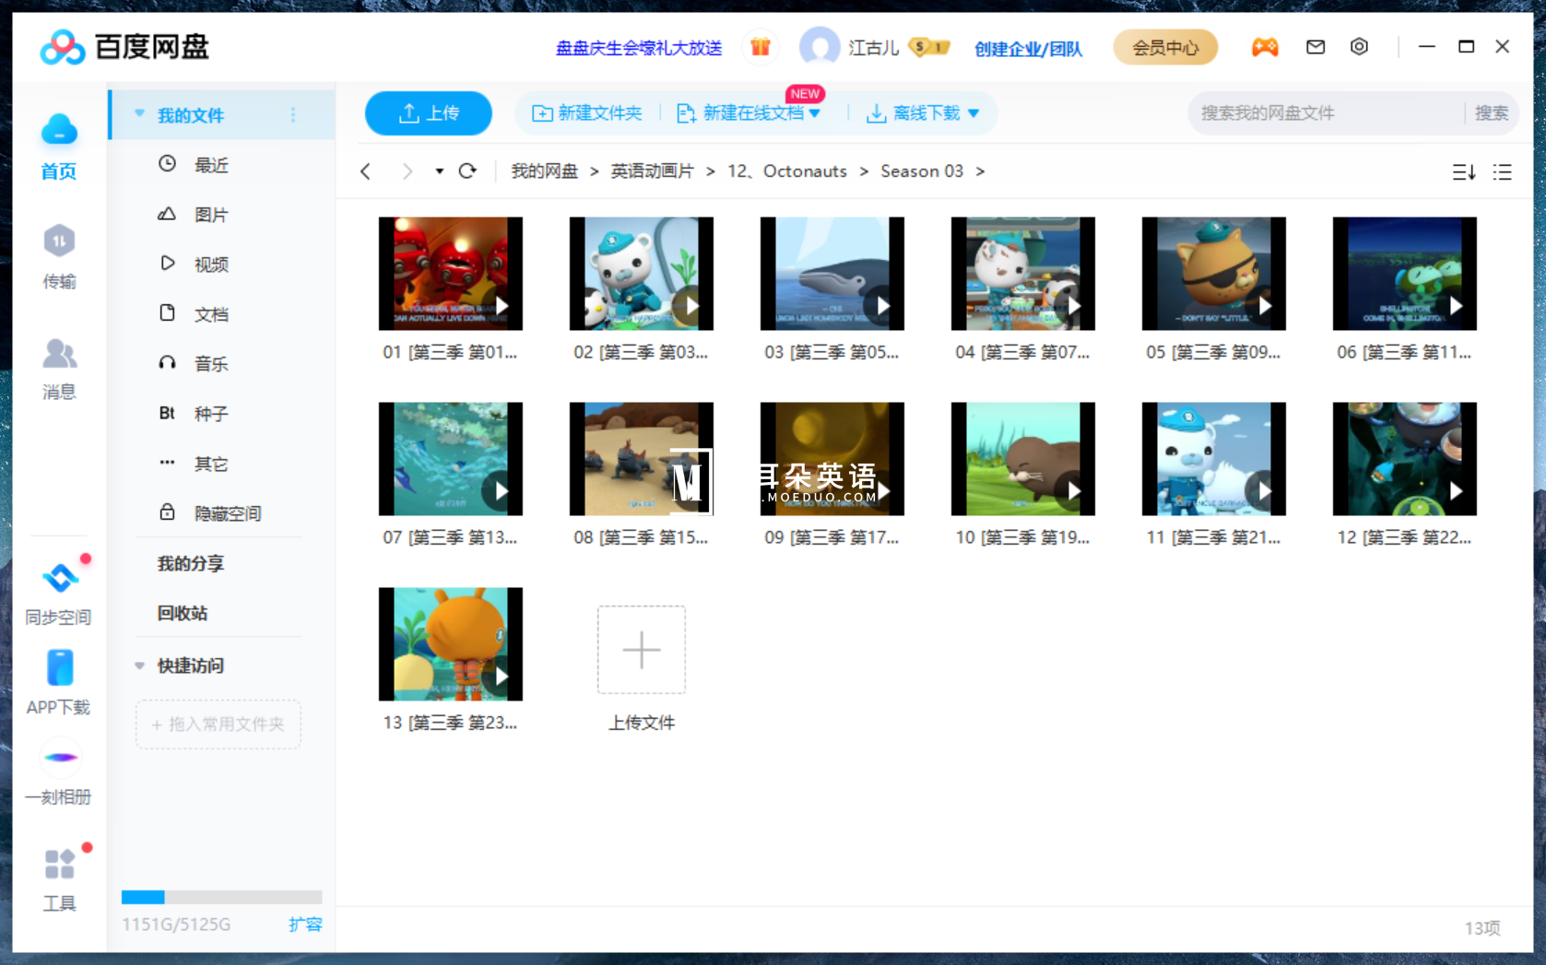This screenshot has width=1546, height=965.
Task: Open the game center icon
Action: click(1265, 46)
